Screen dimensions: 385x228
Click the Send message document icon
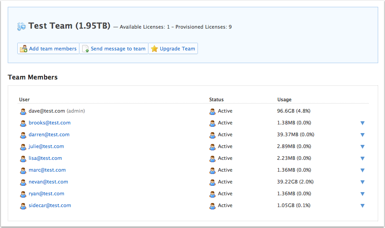pyautogui.click(x=85, y=49)
